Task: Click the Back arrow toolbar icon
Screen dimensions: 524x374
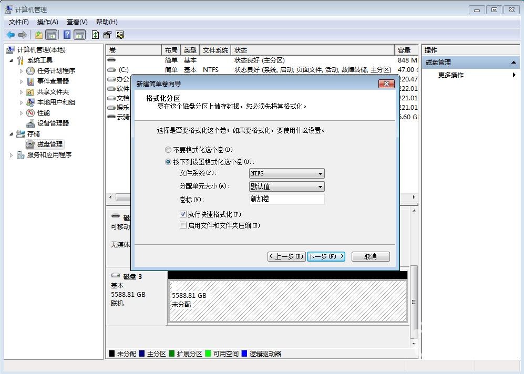Action: [11, 35]
